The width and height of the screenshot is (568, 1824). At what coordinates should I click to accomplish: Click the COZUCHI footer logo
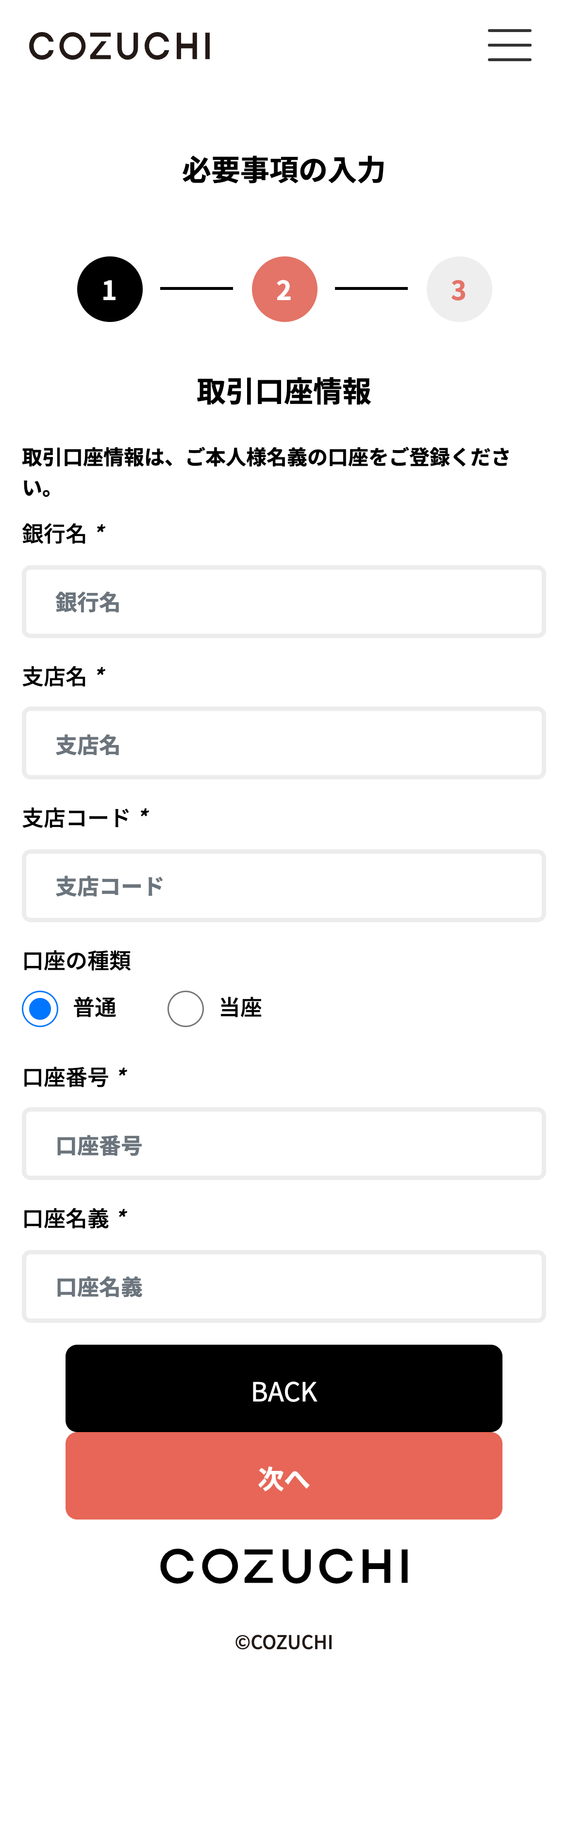284,1566
